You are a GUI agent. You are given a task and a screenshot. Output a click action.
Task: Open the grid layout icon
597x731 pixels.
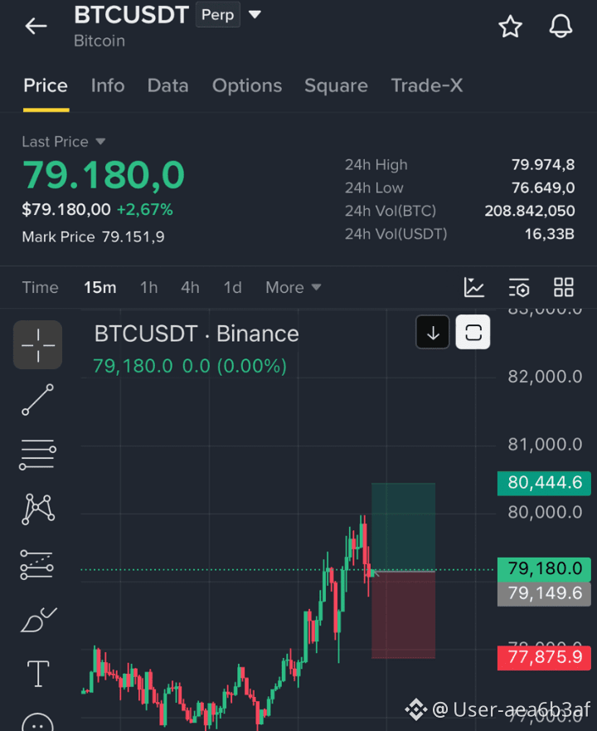point(564,287)
